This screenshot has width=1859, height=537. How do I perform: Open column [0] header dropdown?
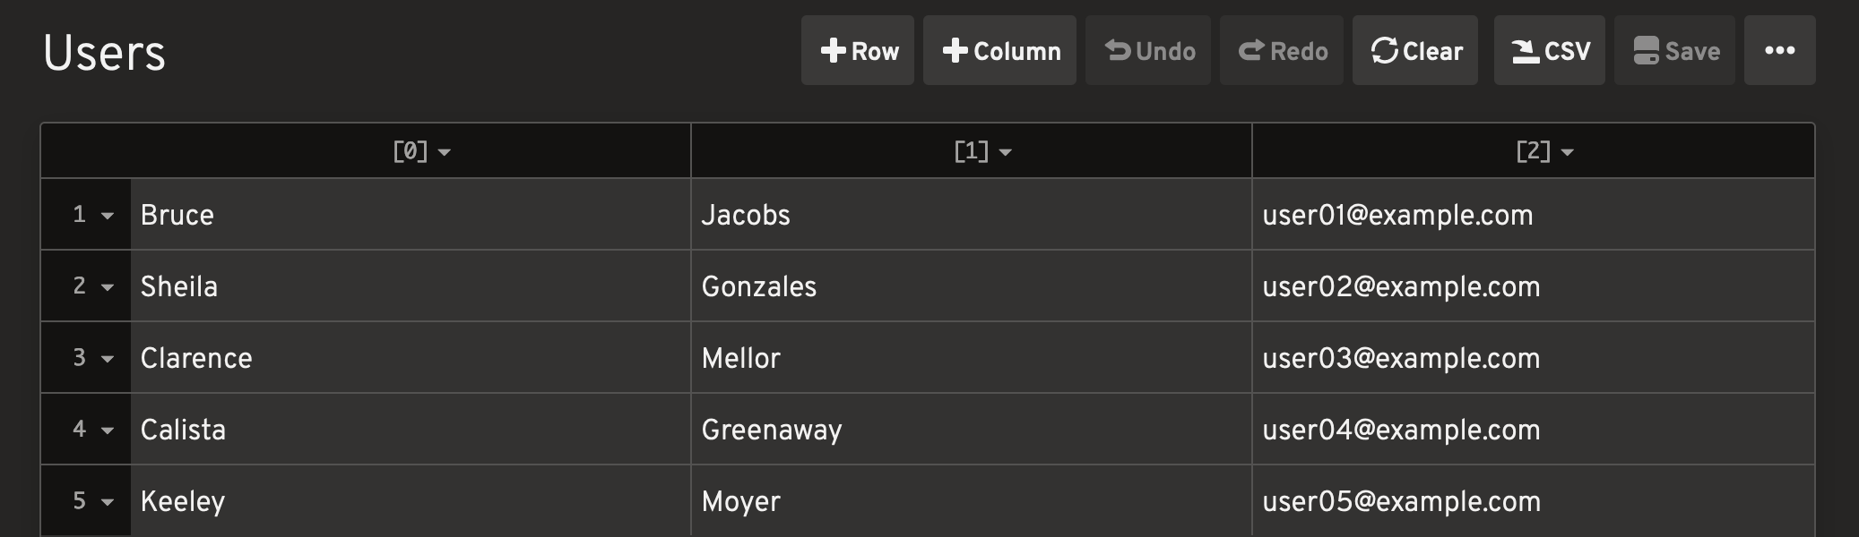pos(444,152)
